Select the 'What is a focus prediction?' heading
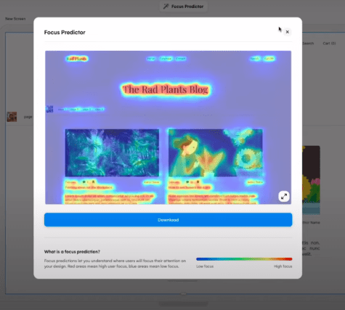The height and width of the screenshot is (310, 345). click(x=72, y=252)
